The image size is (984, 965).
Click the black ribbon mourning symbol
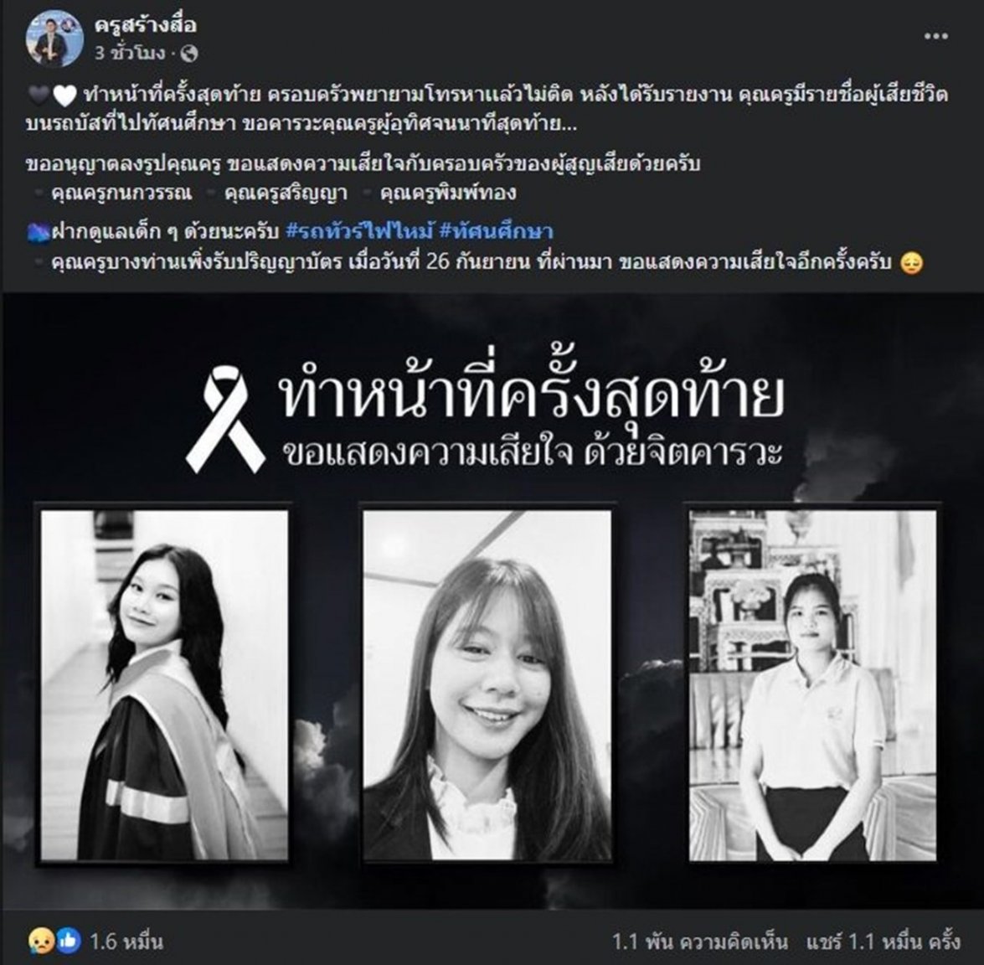(x=225, y=421)
